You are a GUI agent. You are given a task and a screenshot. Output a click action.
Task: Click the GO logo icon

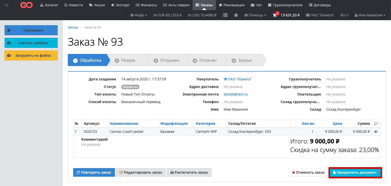(x=26, y=5)
